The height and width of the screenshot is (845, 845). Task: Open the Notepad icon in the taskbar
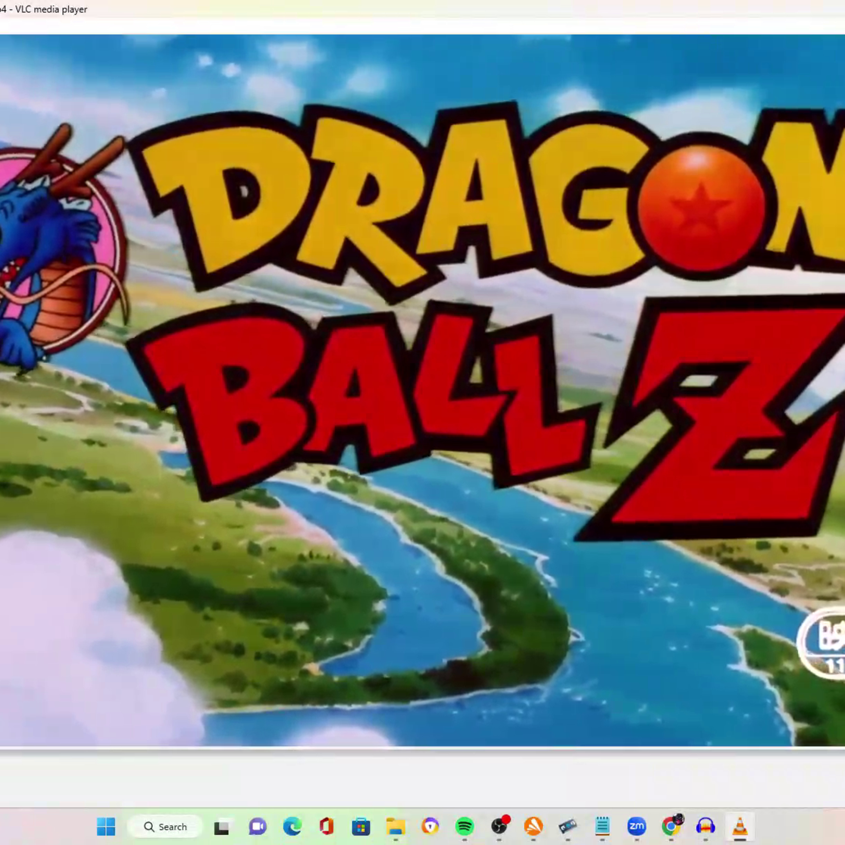pos(602,827)
